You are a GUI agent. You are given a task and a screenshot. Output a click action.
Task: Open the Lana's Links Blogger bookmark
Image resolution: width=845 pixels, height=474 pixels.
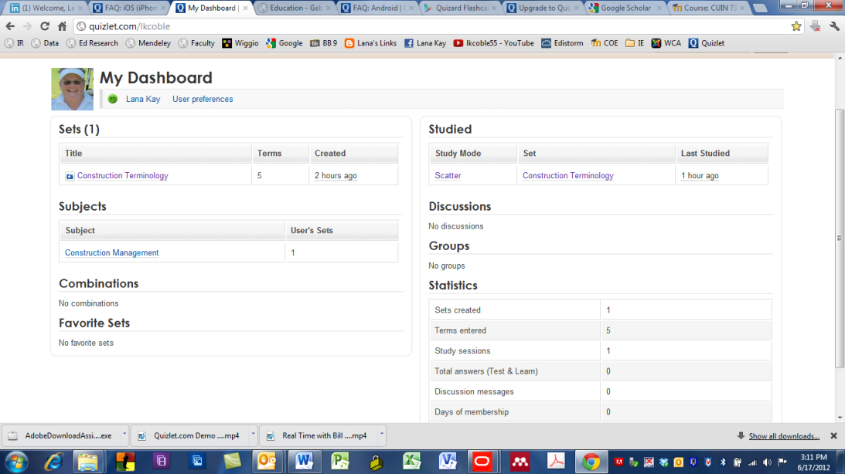371,43
